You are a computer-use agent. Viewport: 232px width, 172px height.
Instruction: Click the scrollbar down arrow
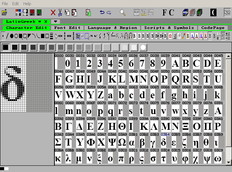point(228,162)
